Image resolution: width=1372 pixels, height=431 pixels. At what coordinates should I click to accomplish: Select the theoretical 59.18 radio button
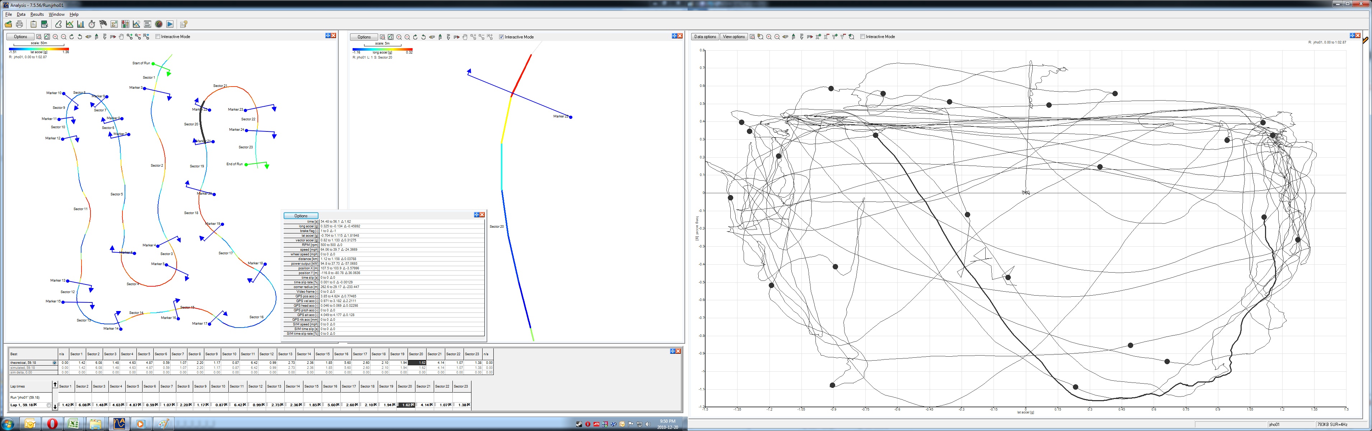[x=54, y=362]
